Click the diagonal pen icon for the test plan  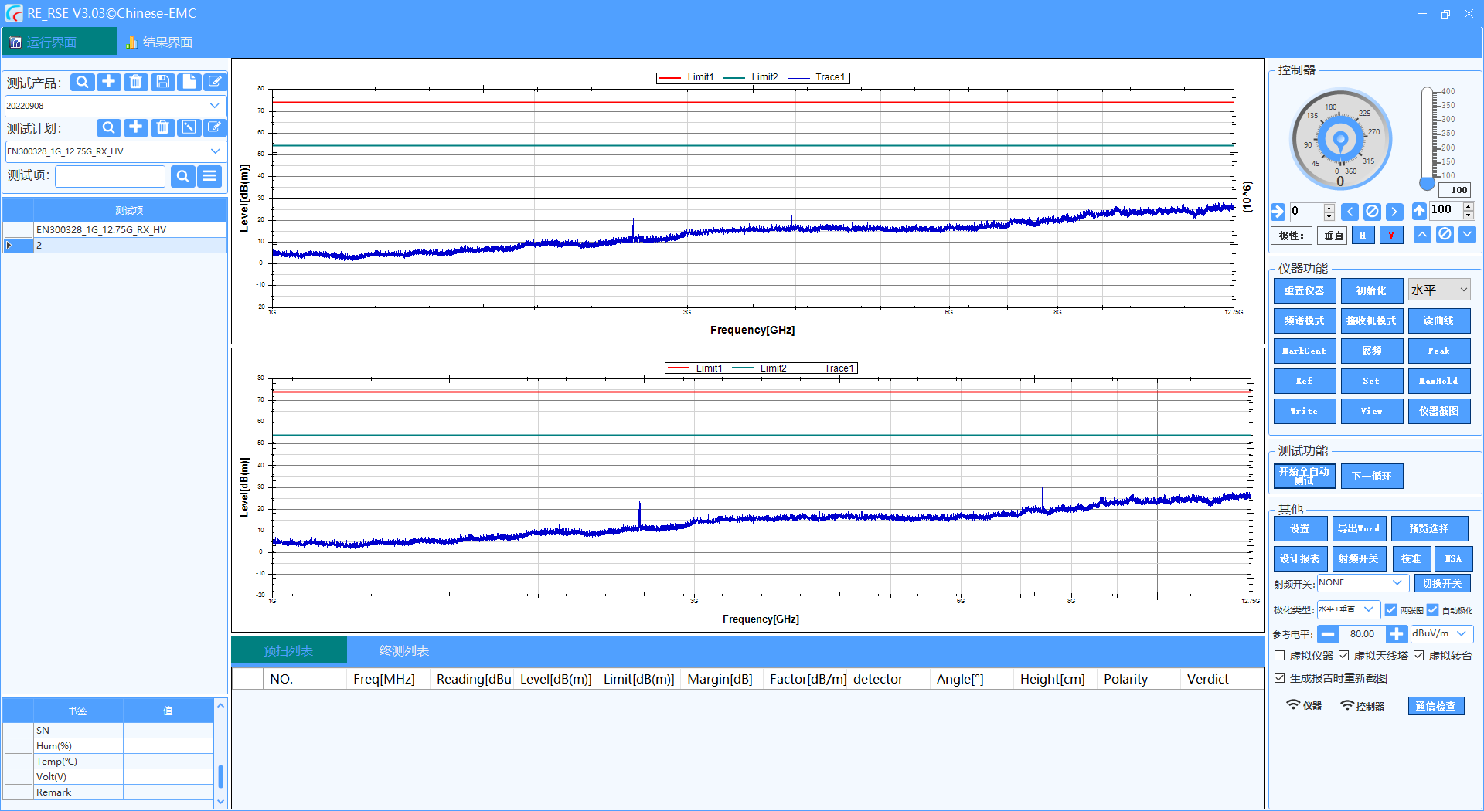[189, 127]
